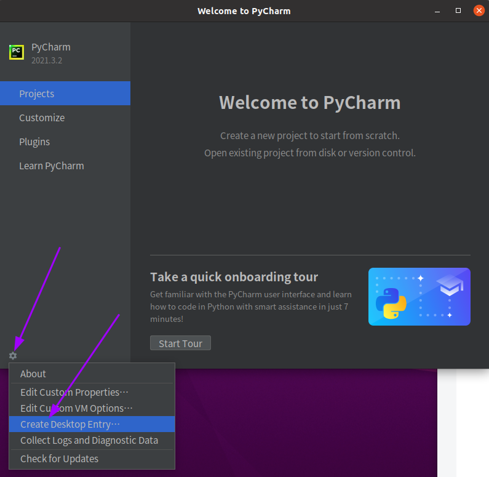489x477 pixels.
Task: Minimize the Welcome to PyCharm window
Action: [x=437, y=11]
